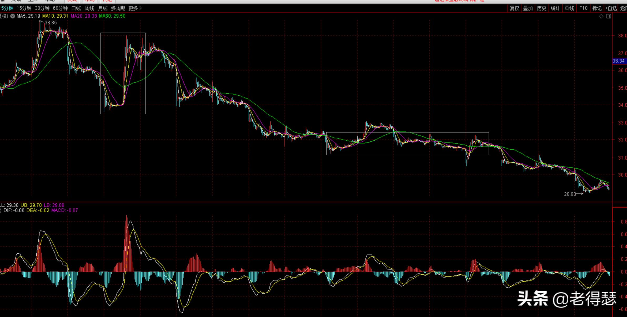This screenshot has height=317, width=627.
Task: Click the 复权 button
Action: click(514, 8)
